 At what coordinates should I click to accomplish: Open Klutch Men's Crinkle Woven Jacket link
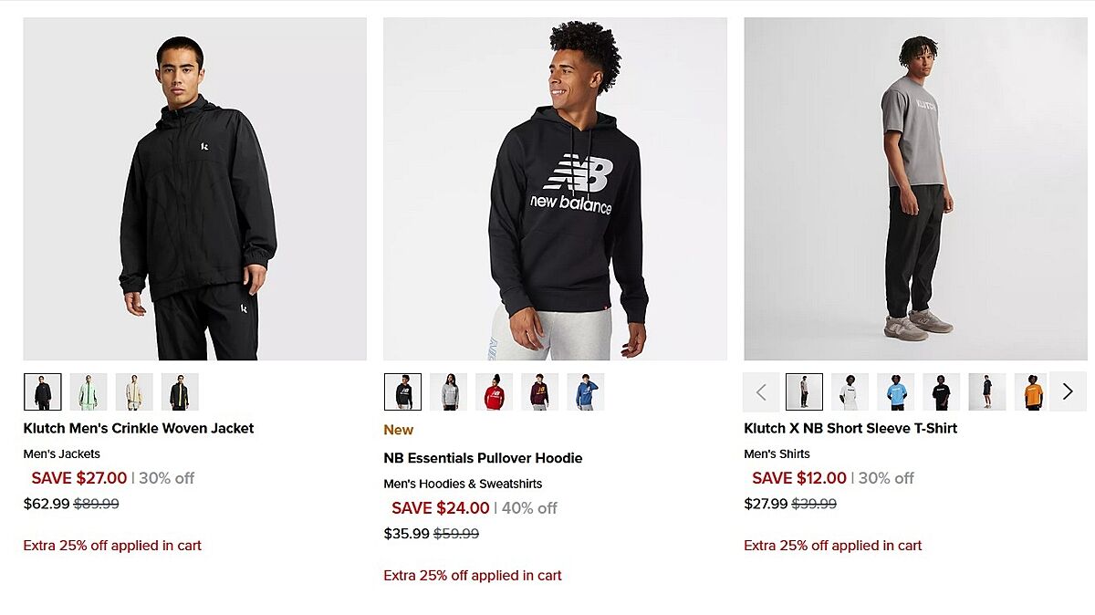[x=139, y=428]
